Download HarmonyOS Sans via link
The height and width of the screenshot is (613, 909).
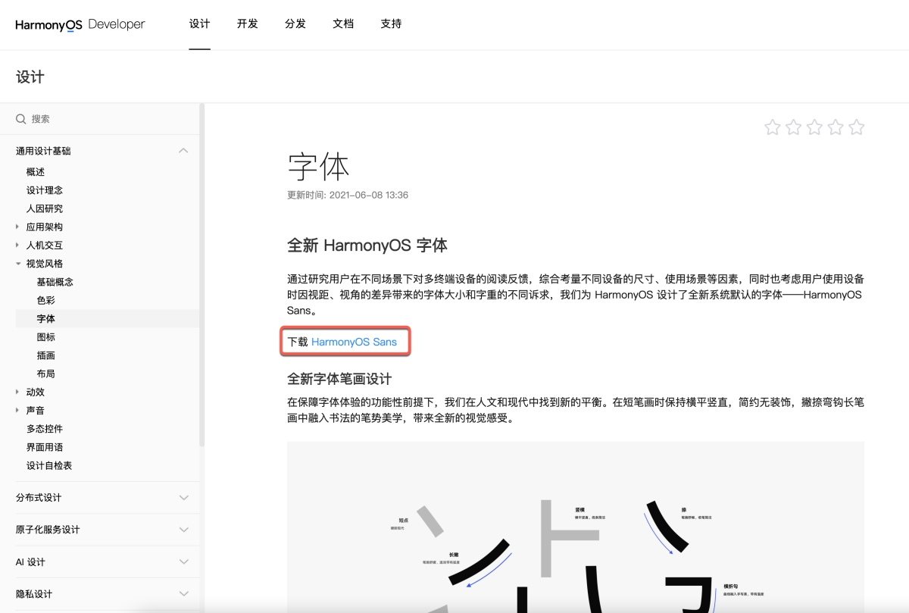click(x=354, y=342)
